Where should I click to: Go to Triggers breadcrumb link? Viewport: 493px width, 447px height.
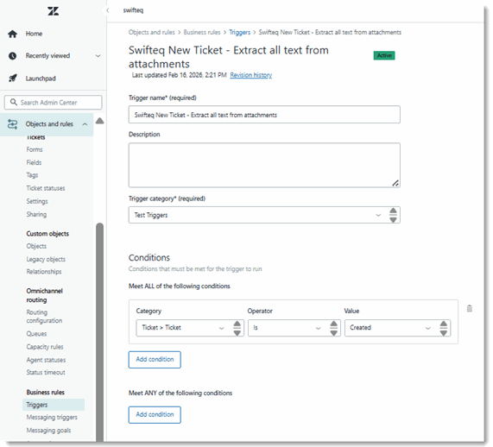click(239, 33)
